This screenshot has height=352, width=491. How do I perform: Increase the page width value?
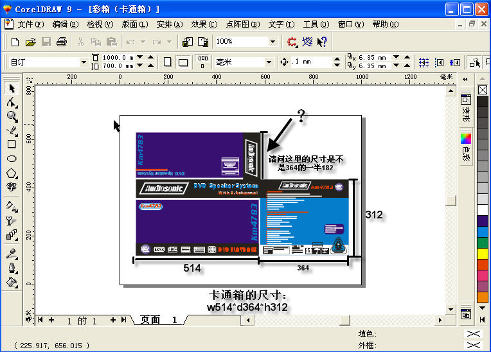[150, 57]
